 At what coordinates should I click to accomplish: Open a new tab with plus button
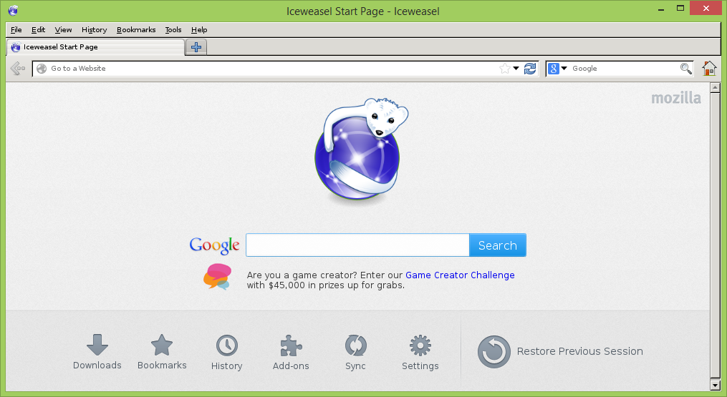196,46
